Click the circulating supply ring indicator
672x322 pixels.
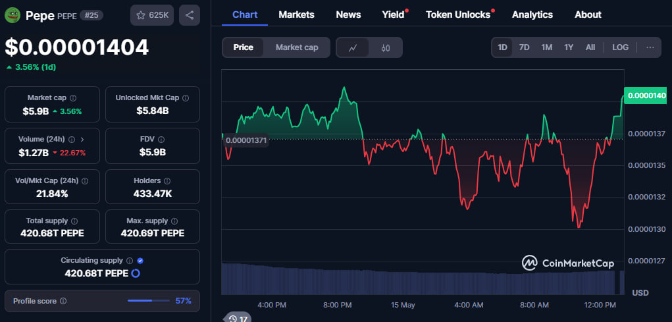pos(136,273)
